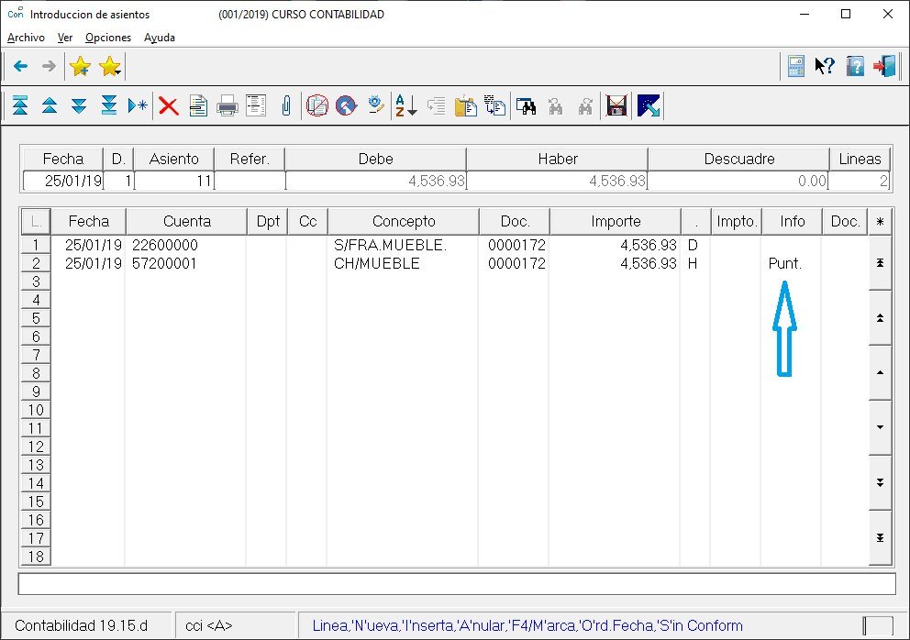The width and height of the screenshot is (910, 640).
Task: Jump to bottom with grid scroll last button
Action: (x=880, y=538)
